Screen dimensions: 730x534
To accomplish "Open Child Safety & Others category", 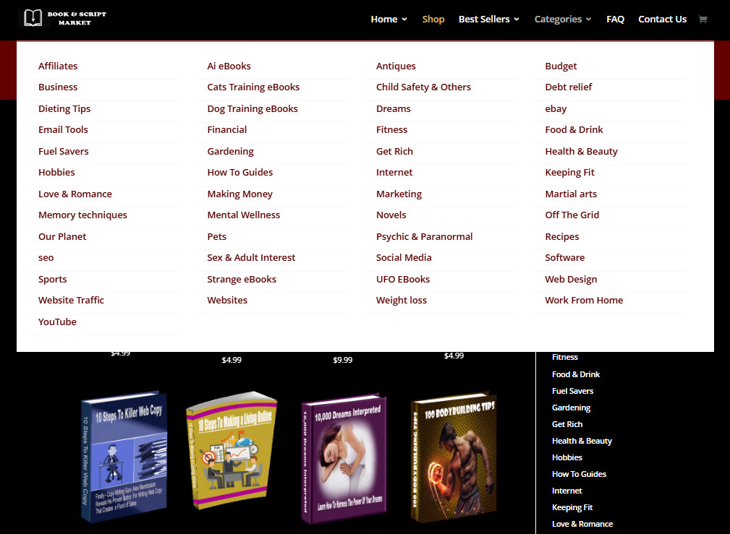I will coord(423,87).
